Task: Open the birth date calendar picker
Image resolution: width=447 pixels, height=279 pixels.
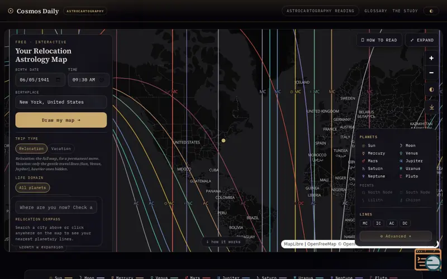Action: (x=58, y=80)
